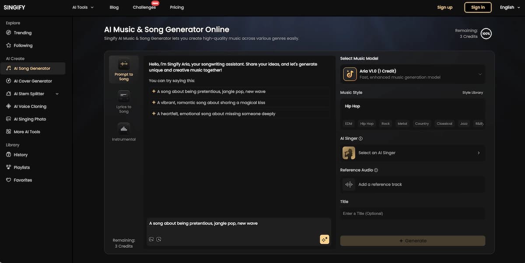This screenshot has width=525, height=263.
Task: Click the AI Singer avatar thumbnail
Action: click(x=349, y=153)
